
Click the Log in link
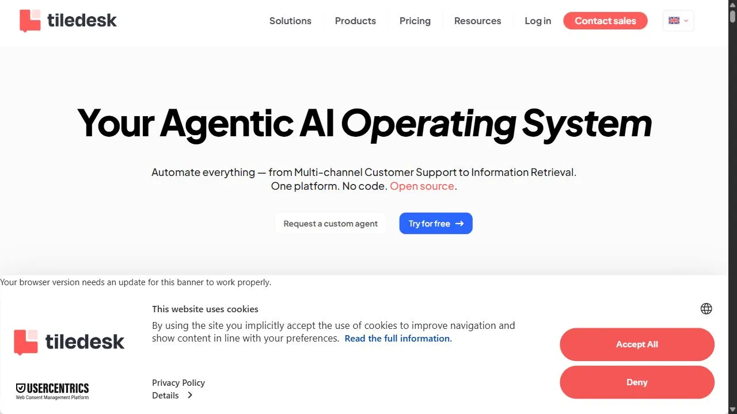pyautogui.click(x=538, y=21)
